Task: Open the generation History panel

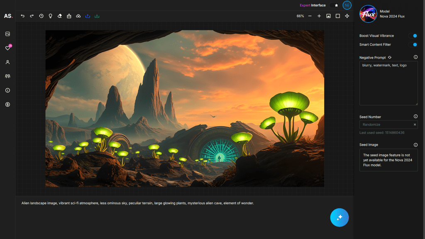Action: [x=41, y=16]
